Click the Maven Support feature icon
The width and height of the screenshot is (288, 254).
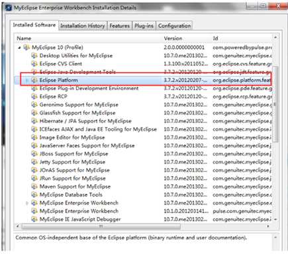(x=34, y=187)
